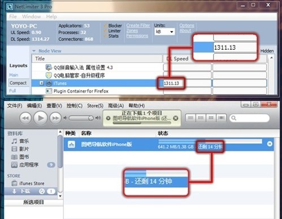The image size is (282, 219).
Task: Collapse the Node View section
Action: tap(34, 51)
